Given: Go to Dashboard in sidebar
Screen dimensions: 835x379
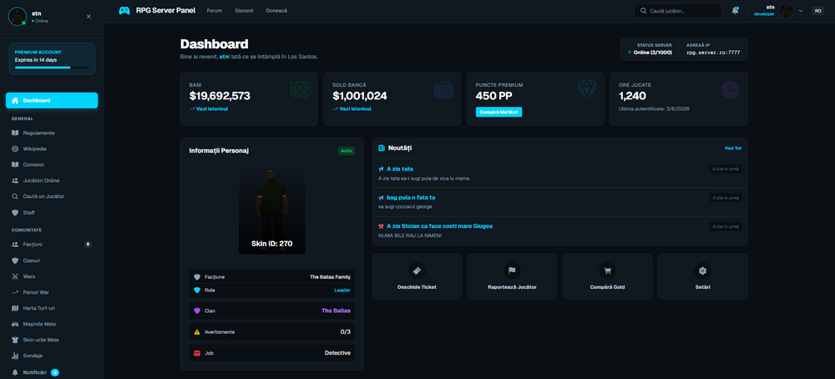Looking at the screenshot, I should [x=52, y=100].
